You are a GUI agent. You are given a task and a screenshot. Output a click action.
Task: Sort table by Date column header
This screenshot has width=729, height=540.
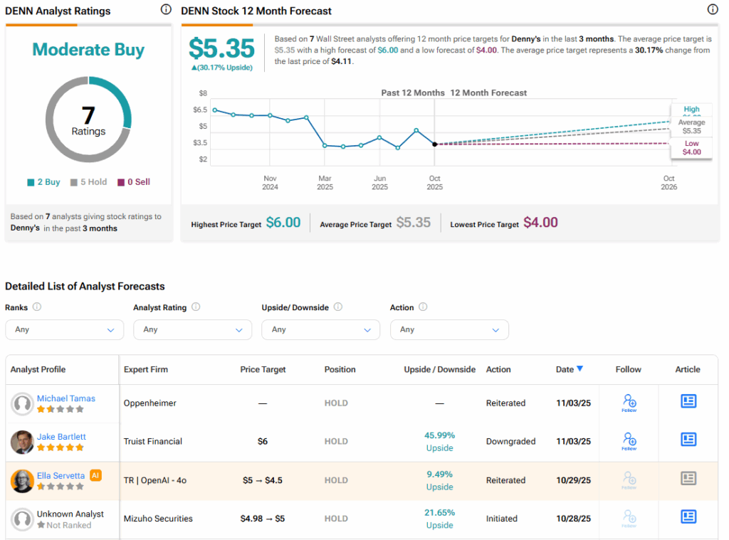click(569, 369)
